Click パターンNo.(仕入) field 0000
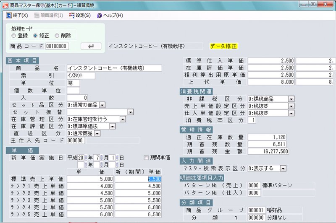 tap(254, 193)
